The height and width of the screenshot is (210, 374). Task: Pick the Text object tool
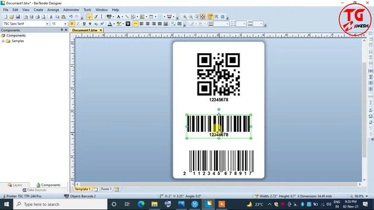[x=118, y=17]
